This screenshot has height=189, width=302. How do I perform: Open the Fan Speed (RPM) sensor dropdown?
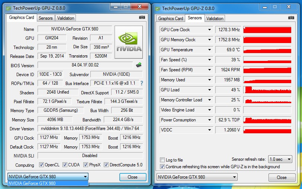click(x=209, y=70)
